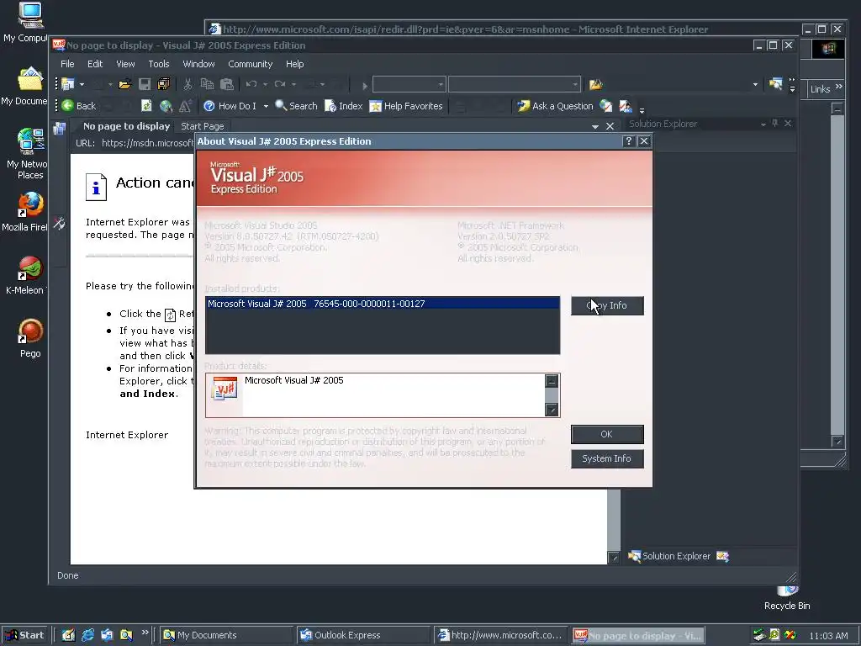
Task: Click the green Back arrow button
Action: coord(78,106)
